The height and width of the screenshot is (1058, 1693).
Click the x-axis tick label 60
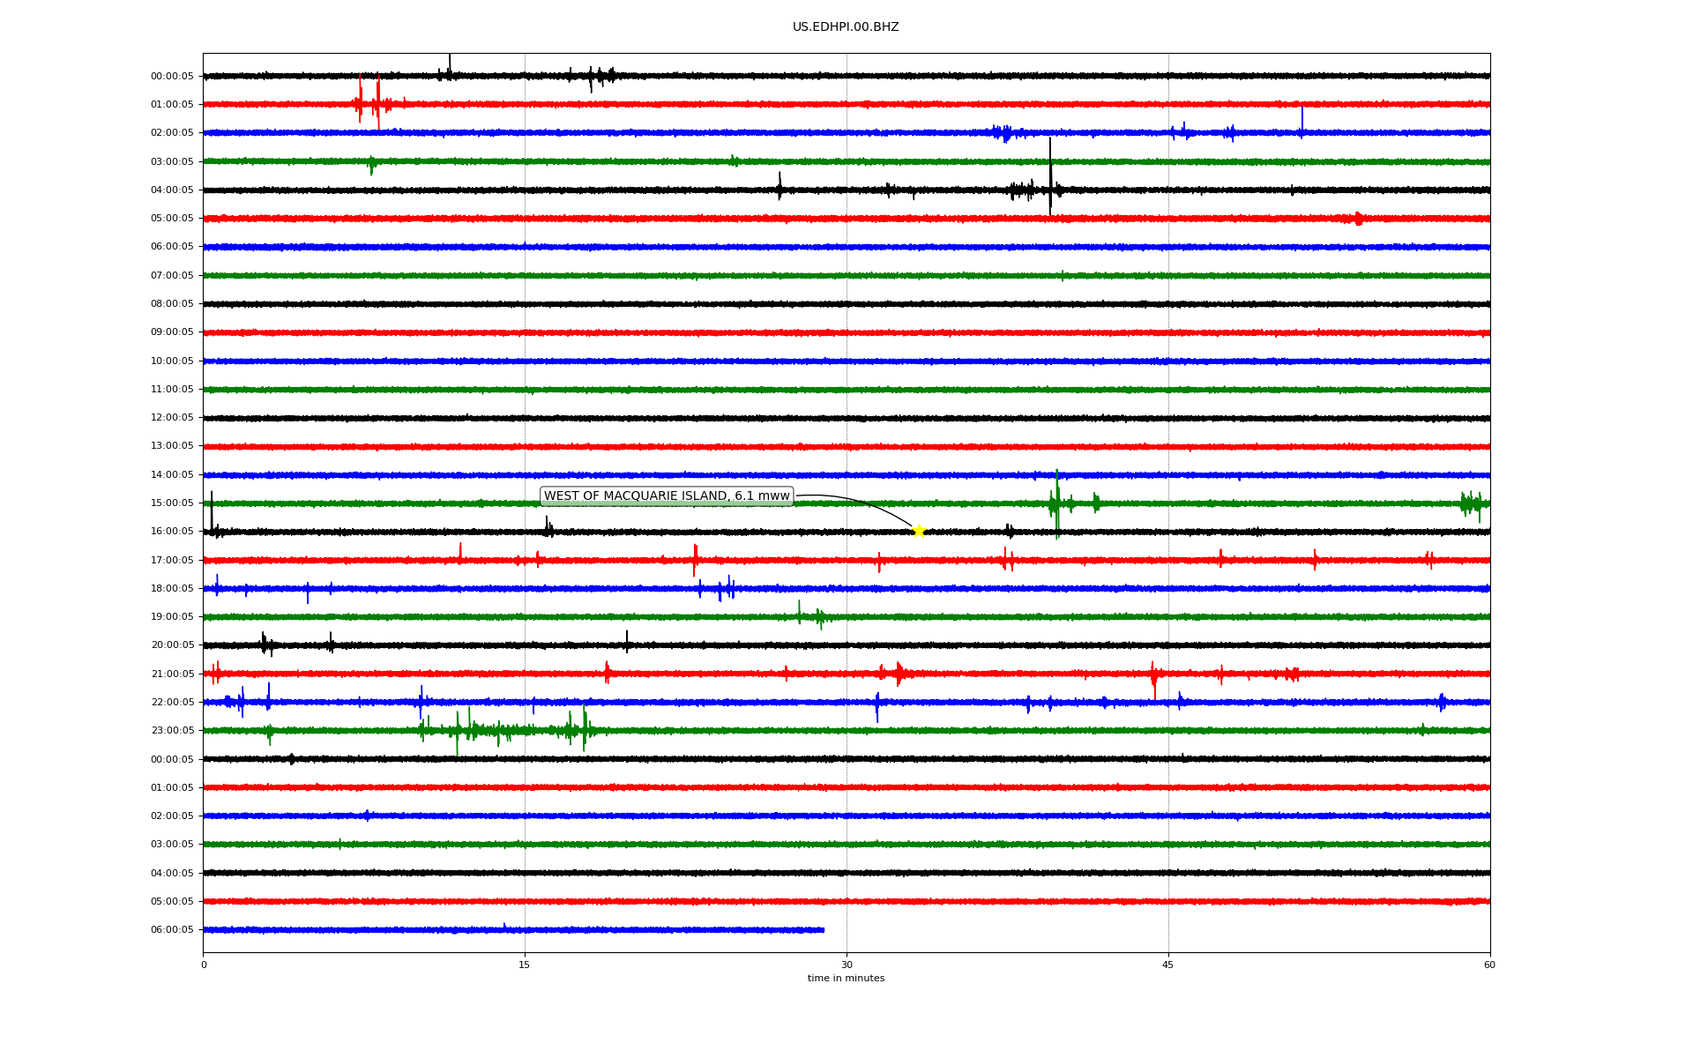(x=1489, y=965)
